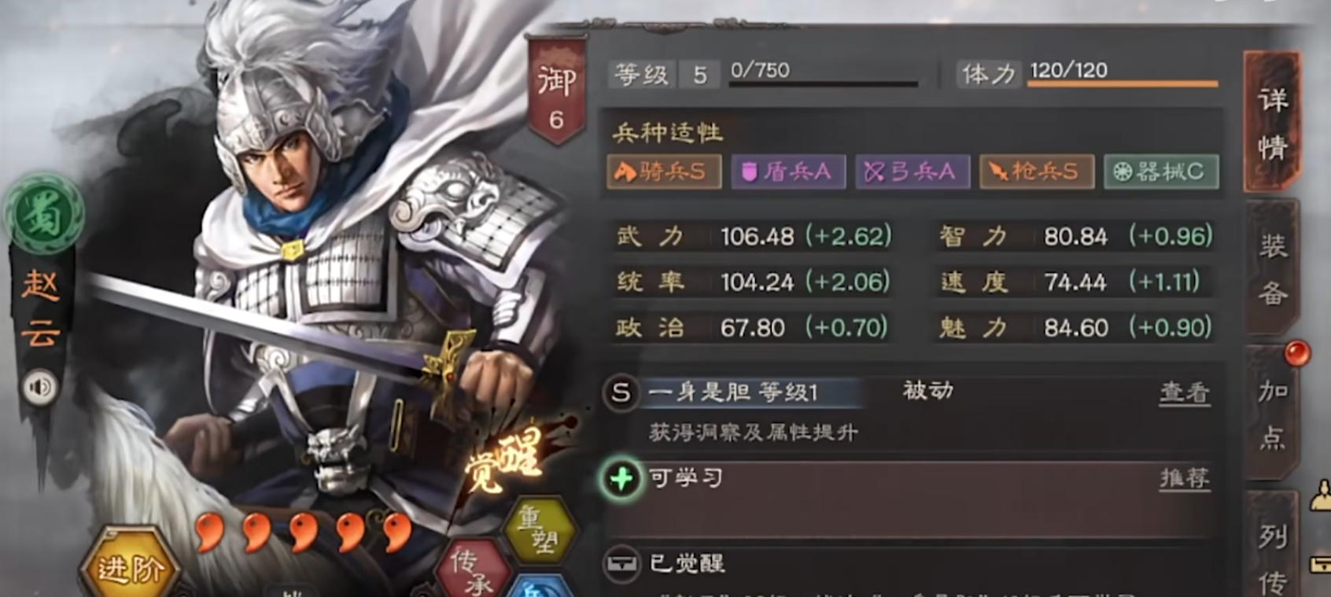Click the orange stamina progress bar

pyautogui.click(x=1123, y=83)
